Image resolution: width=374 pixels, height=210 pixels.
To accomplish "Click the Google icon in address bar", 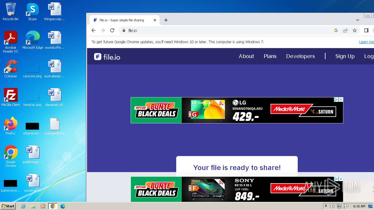I will (x=336, y=30).
